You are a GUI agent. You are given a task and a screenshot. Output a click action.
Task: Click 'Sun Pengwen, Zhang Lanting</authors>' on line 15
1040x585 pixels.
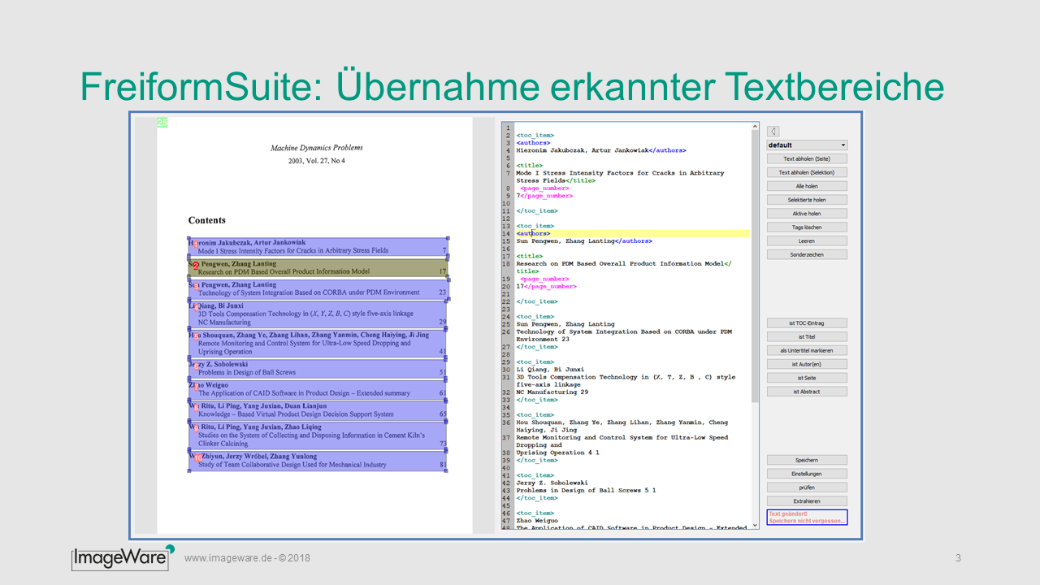coord(584,241)
